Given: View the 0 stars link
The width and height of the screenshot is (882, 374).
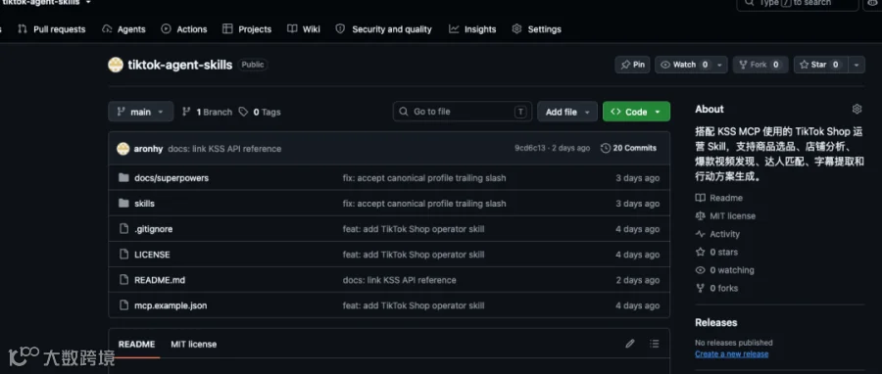Looking at the screenshot, I should [x=716, y=253].
